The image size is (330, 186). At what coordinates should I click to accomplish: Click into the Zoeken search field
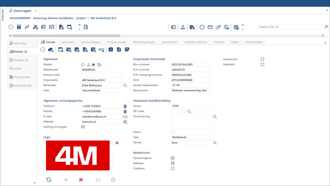point(291,27)
